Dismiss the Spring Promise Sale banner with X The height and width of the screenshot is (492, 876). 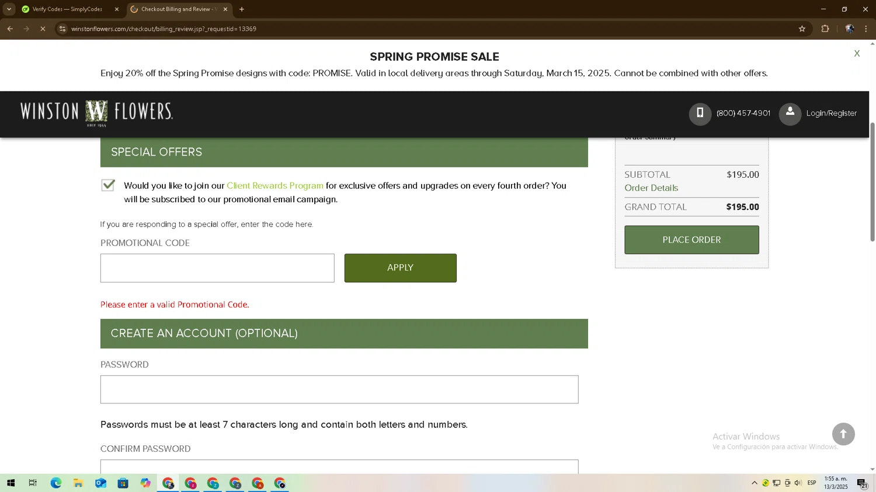pyautogui.click(x=857, y=54)
